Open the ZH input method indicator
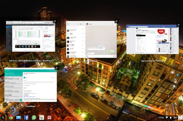The image size is (183, 121). (x=175, y=118)
